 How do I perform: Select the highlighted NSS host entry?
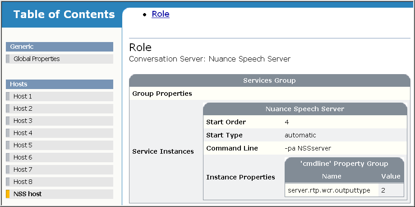(28, 194)
